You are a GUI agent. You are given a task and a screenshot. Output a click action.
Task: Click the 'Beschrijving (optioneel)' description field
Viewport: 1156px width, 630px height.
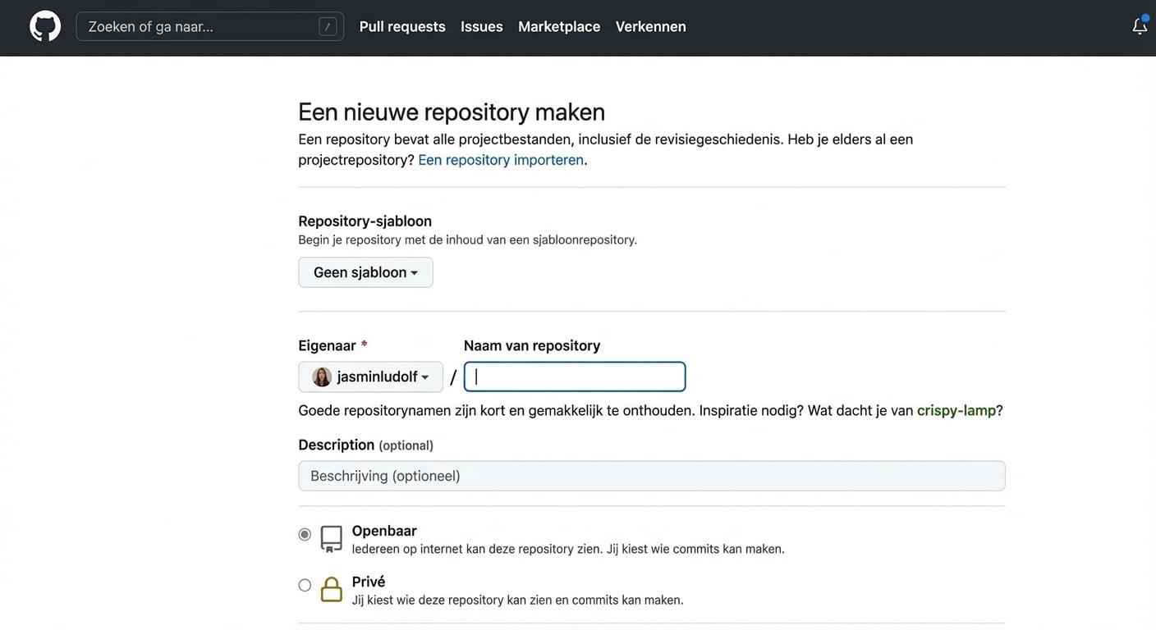(x=652, y=476)
